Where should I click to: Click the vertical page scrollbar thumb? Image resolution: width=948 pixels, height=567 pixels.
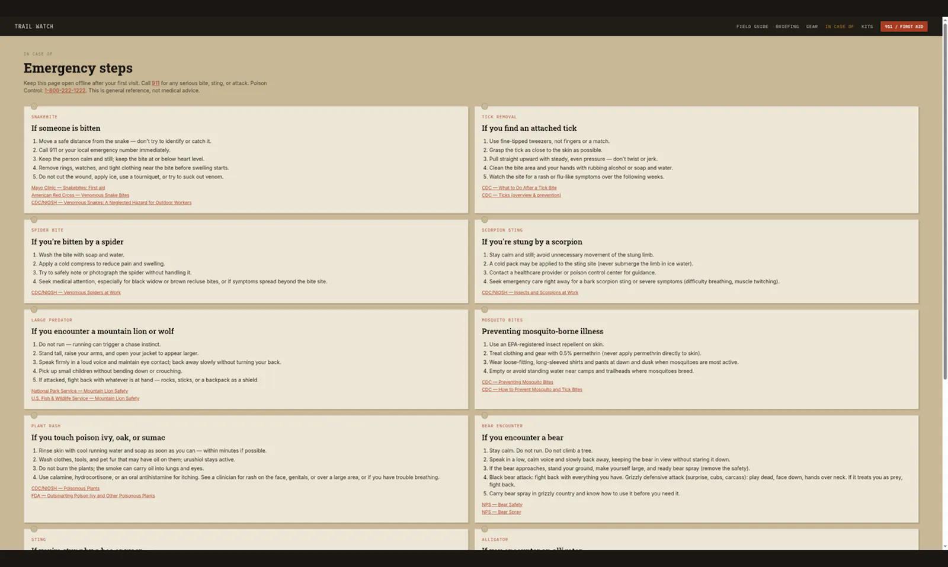click(x=944, y=201)
